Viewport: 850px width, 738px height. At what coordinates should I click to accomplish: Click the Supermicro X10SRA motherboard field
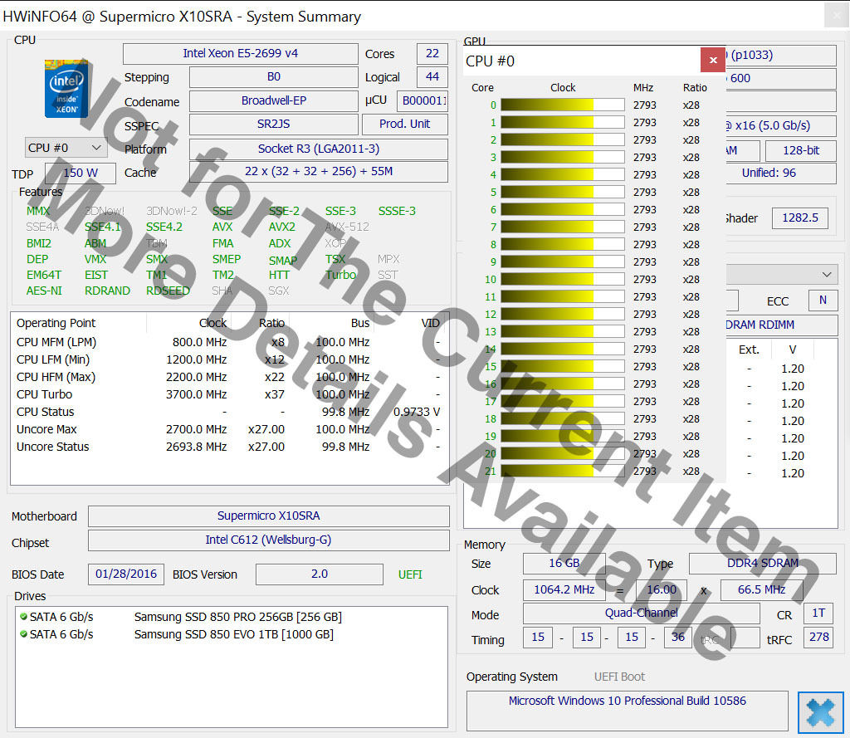268,516
